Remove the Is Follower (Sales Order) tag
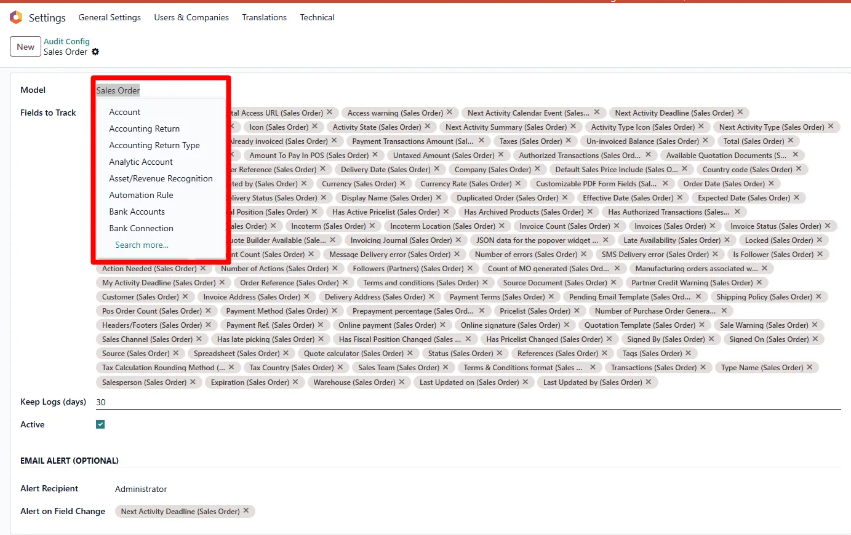 [x=820, y=254]
